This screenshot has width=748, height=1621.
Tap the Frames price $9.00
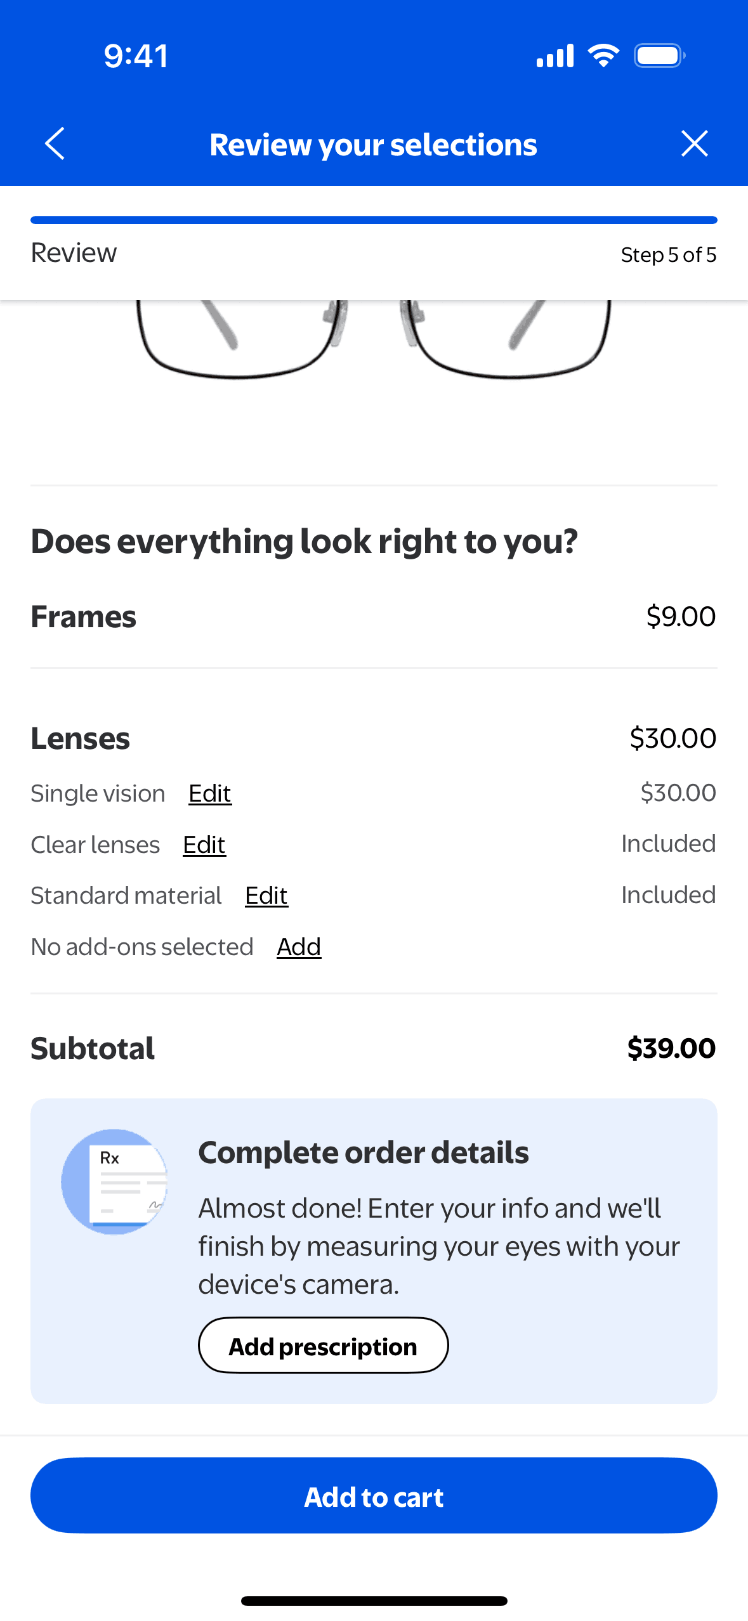click(x=681, y=616)
